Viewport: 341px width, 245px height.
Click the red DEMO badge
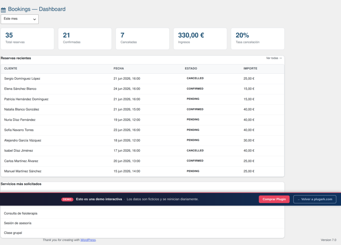tap(67, 199)
